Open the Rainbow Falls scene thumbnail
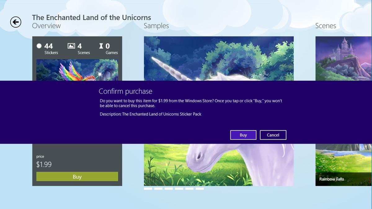Image resolution: width=372 pixels, height=209 pixels. point(344,165)
